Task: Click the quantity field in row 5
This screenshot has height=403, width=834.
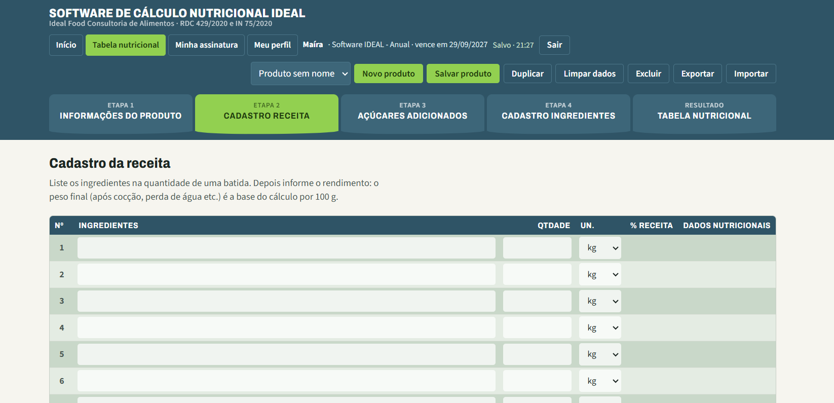Action: 537,354
